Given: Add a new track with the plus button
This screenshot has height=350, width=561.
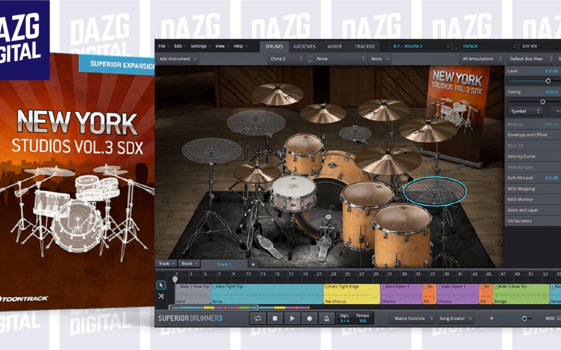Looking at the screenshot, I should (253, 264).
